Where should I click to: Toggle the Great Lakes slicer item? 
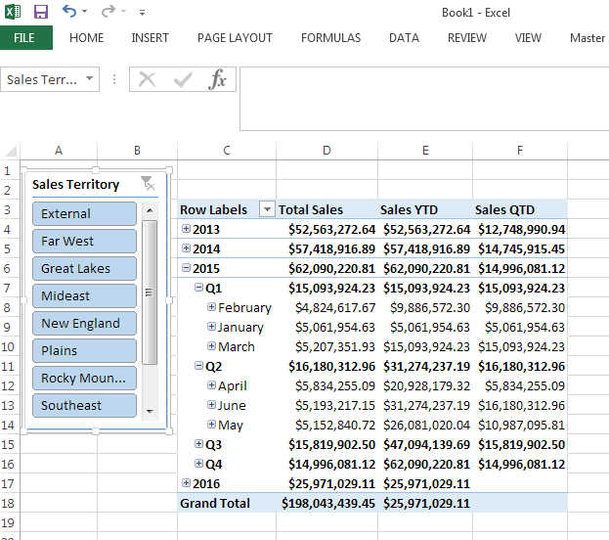click(x=84, y=268)
